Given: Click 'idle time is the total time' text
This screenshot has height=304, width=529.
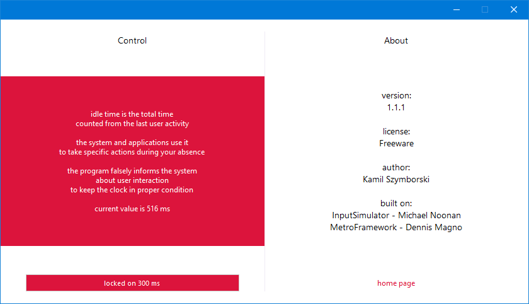Looking at the screenshot, I should [x=132, y=114].
